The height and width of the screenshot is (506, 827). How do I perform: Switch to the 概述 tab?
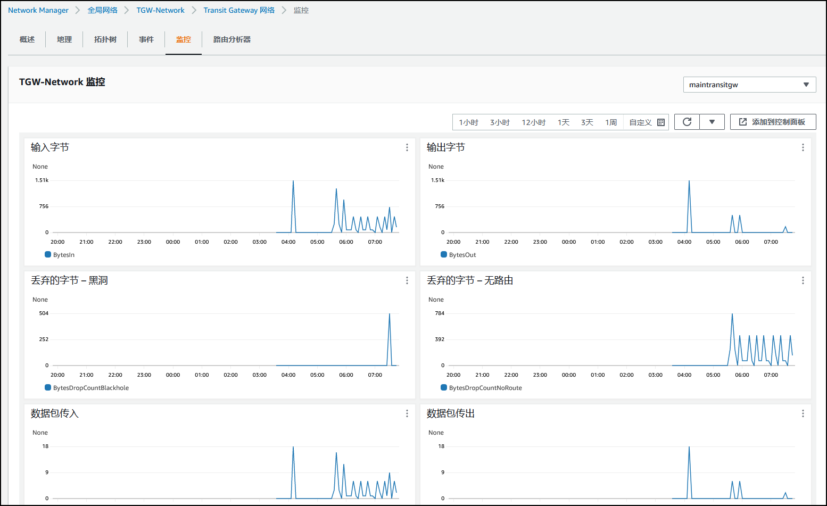tap(27, 39)
